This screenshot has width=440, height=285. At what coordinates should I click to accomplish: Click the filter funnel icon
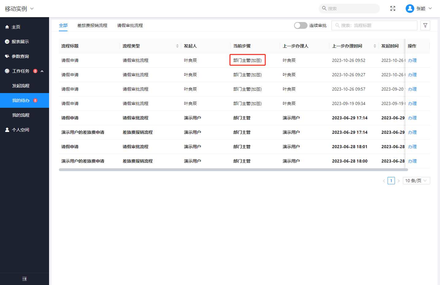(425, 25)
